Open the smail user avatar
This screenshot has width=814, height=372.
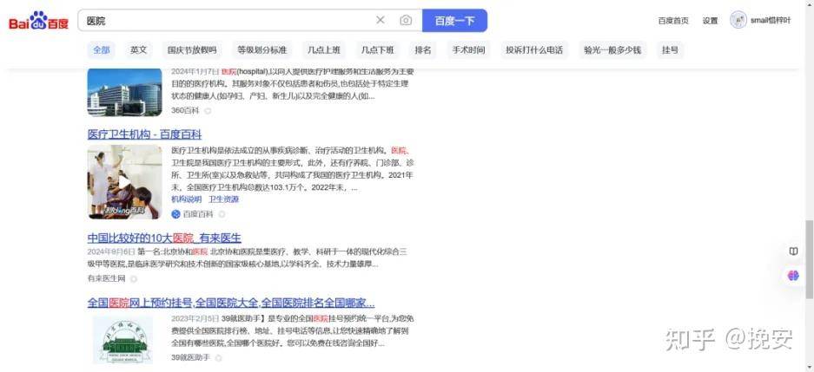coord(738,20)
